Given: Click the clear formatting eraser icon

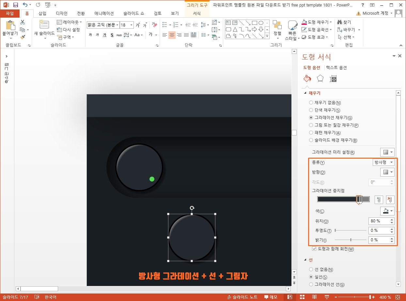Looking at the screenshot, I should click(155, 25).
